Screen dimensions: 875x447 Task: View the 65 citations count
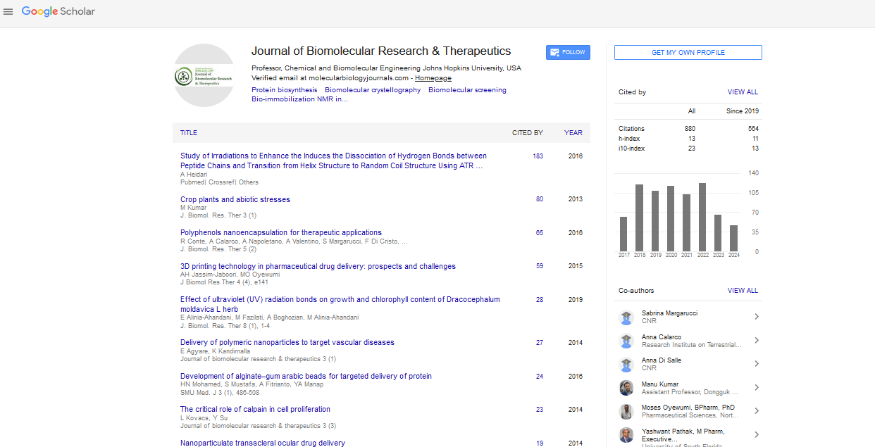540,232
